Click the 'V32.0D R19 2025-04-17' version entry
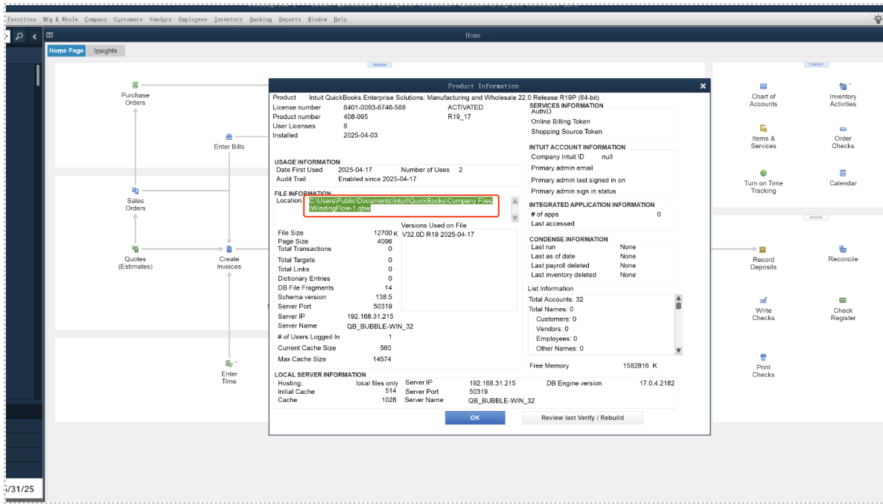The image size is (883, 504). pos(438,235)
